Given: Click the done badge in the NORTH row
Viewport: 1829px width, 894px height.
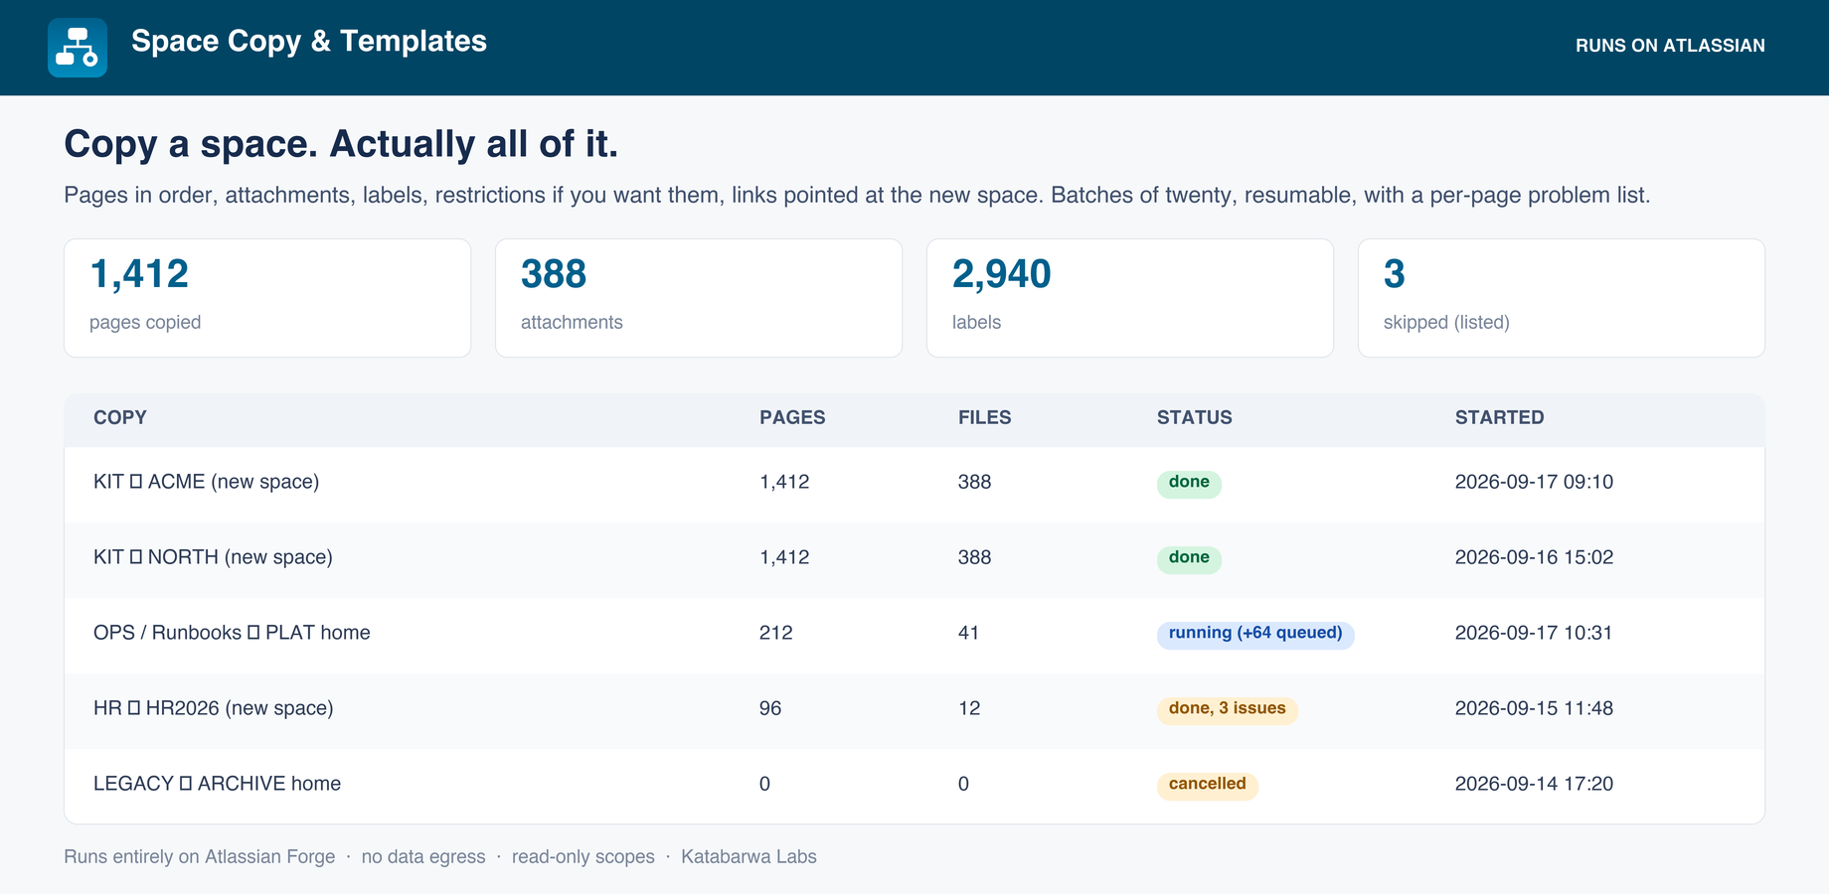Looking at the screenshot, I should (1189, 558).
